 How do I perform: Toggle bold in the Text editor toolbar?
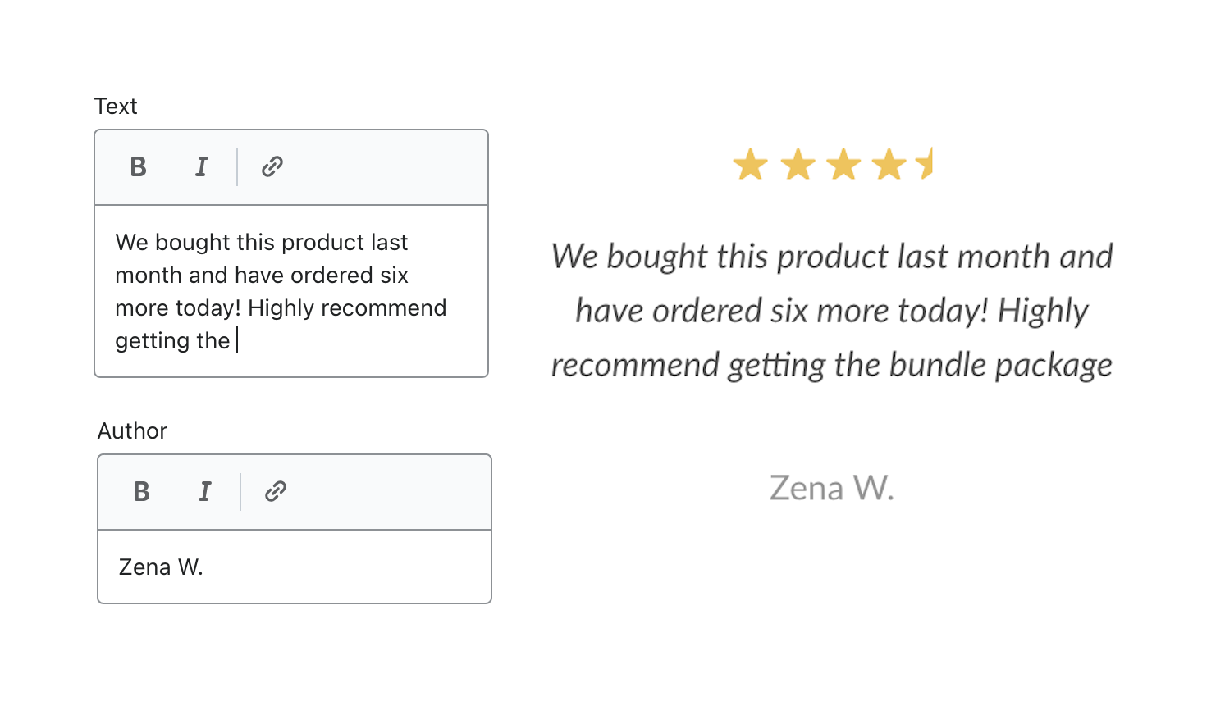[x=139, y=167]
